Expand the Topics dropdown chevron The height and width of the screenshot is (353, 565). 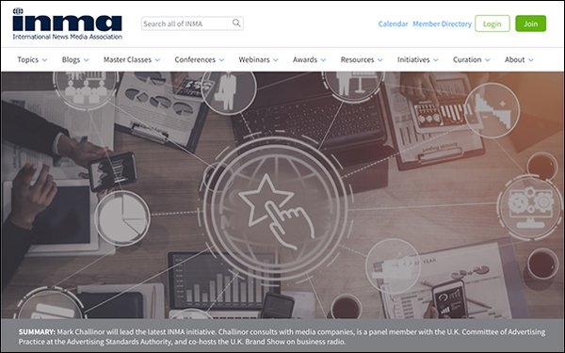coord(44,60)
